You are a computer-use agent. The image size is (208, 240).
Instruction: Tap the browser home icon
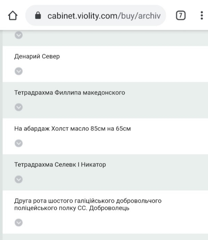coord(13,16)
